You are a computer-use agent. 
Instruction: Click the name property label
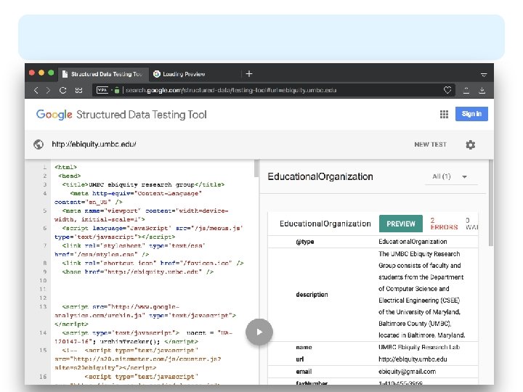[304, 347]
